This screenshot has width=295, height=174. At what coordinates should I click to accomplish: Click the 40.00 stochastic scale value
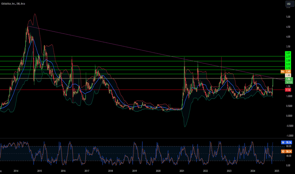[288, 156]
